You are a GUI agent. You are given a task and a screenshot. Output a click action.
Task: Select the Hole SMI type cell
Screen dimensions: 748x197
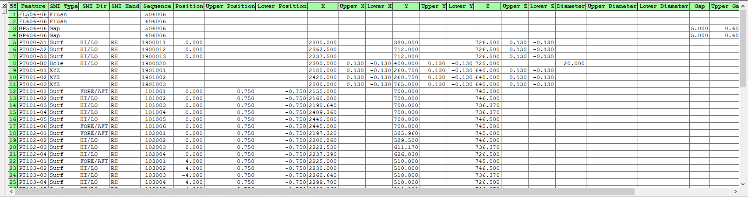64,63
